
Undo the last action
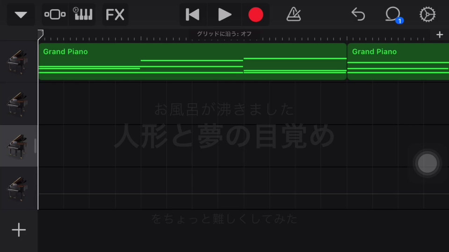tap(358, 14)
